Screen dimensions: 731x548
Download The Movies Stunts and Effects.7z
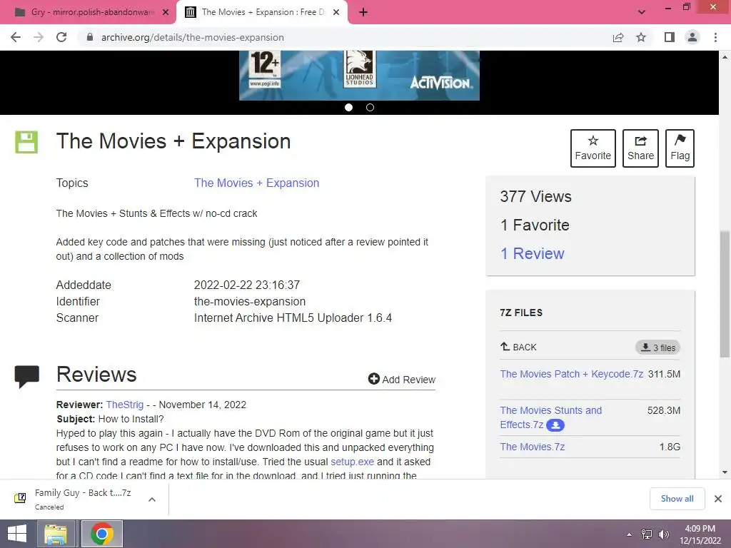point(550,417)
